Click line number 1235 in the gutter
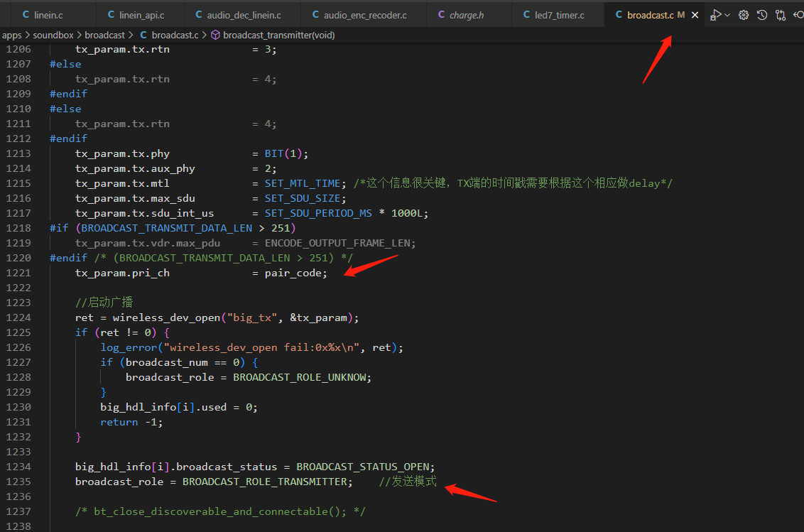 (18, 482)
